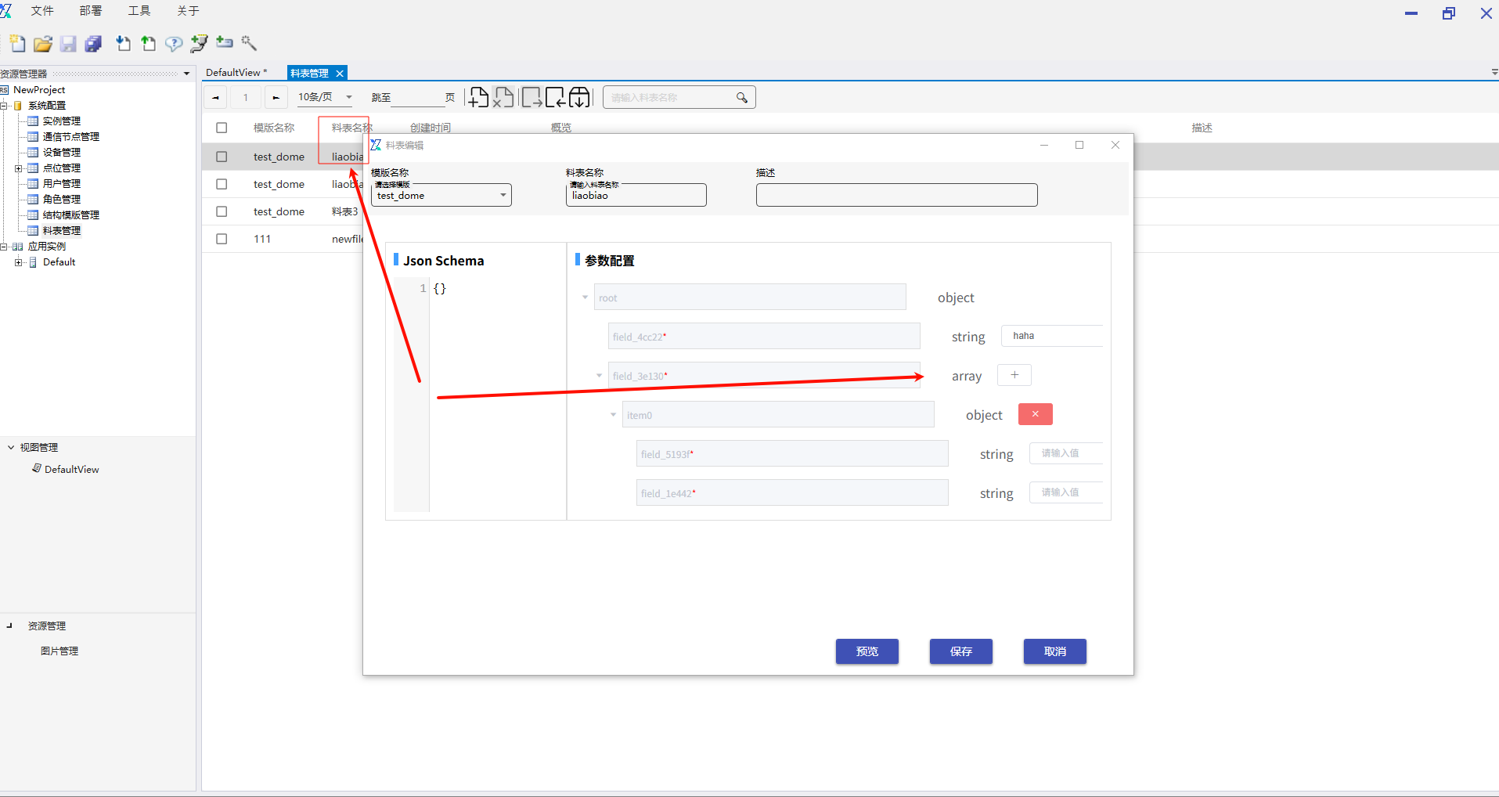Image resolution: width=1499 pixels, height=797 pixels.
Task: Click the 保存 button
Action: pyautogui.click(x=960, y=651)
